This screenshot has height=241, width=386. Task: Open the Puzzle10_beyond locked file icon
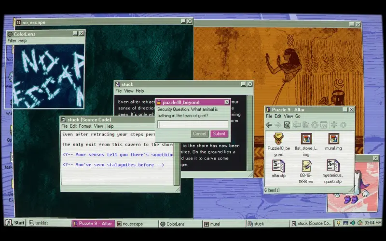(x=278, y=139)
